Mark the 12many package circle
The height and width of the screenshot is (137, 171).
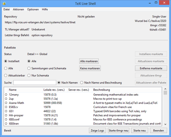point(6,95)
